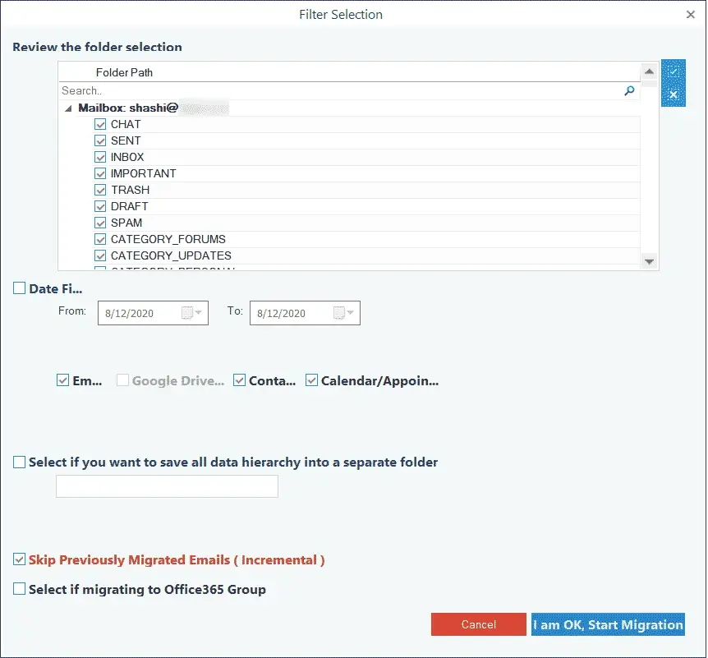Screen dimensions: 708x658
Task: Select the DRAFT folder label
Action: pyautogui.click(x=129, y=206)
